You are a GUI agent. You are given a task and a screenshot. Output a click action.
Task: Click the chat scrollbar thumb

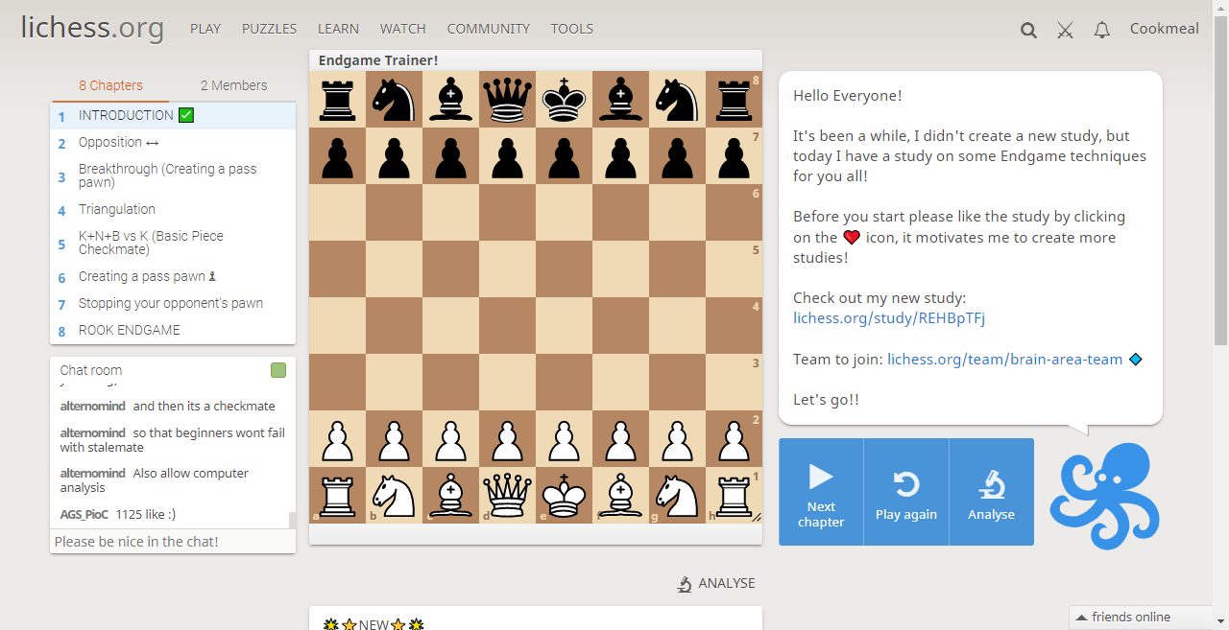[292, 520]
